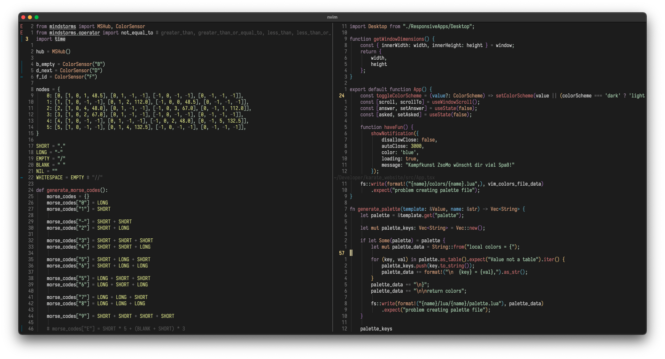
Task: Click the tilde change sign beside the WHITESPACE line
Action: click(x=22, y=178)
